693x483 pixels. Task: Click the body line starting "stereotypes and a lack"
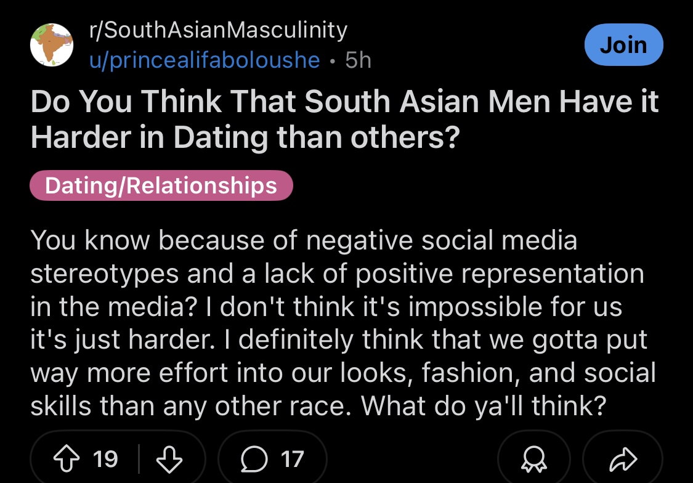tap(337, 274)
